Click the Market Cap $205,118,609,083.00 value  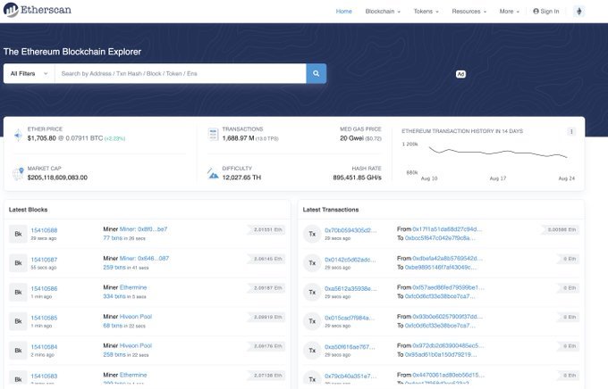57,178
